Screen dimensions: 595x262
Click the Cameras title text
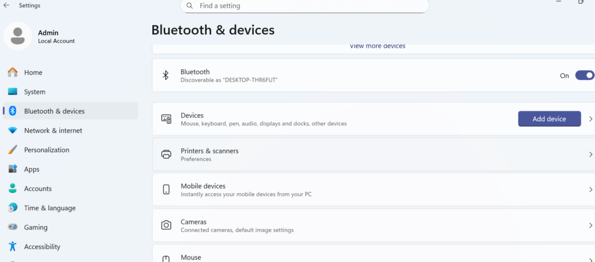(x=193, y=221)
